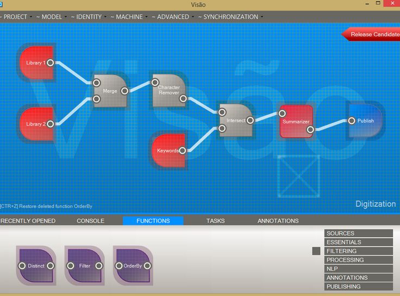
Task: Select the Character Remover node
Action: click(169, 91)
